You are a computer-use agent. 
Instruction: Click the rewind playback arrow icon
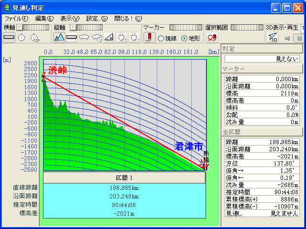click(287, 38)
